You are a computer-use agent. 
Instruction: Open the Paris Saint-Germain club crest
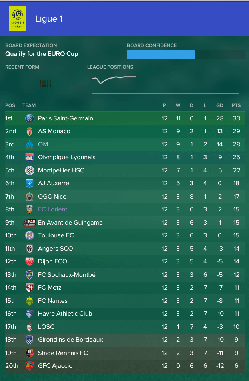(x=30, y=118)
